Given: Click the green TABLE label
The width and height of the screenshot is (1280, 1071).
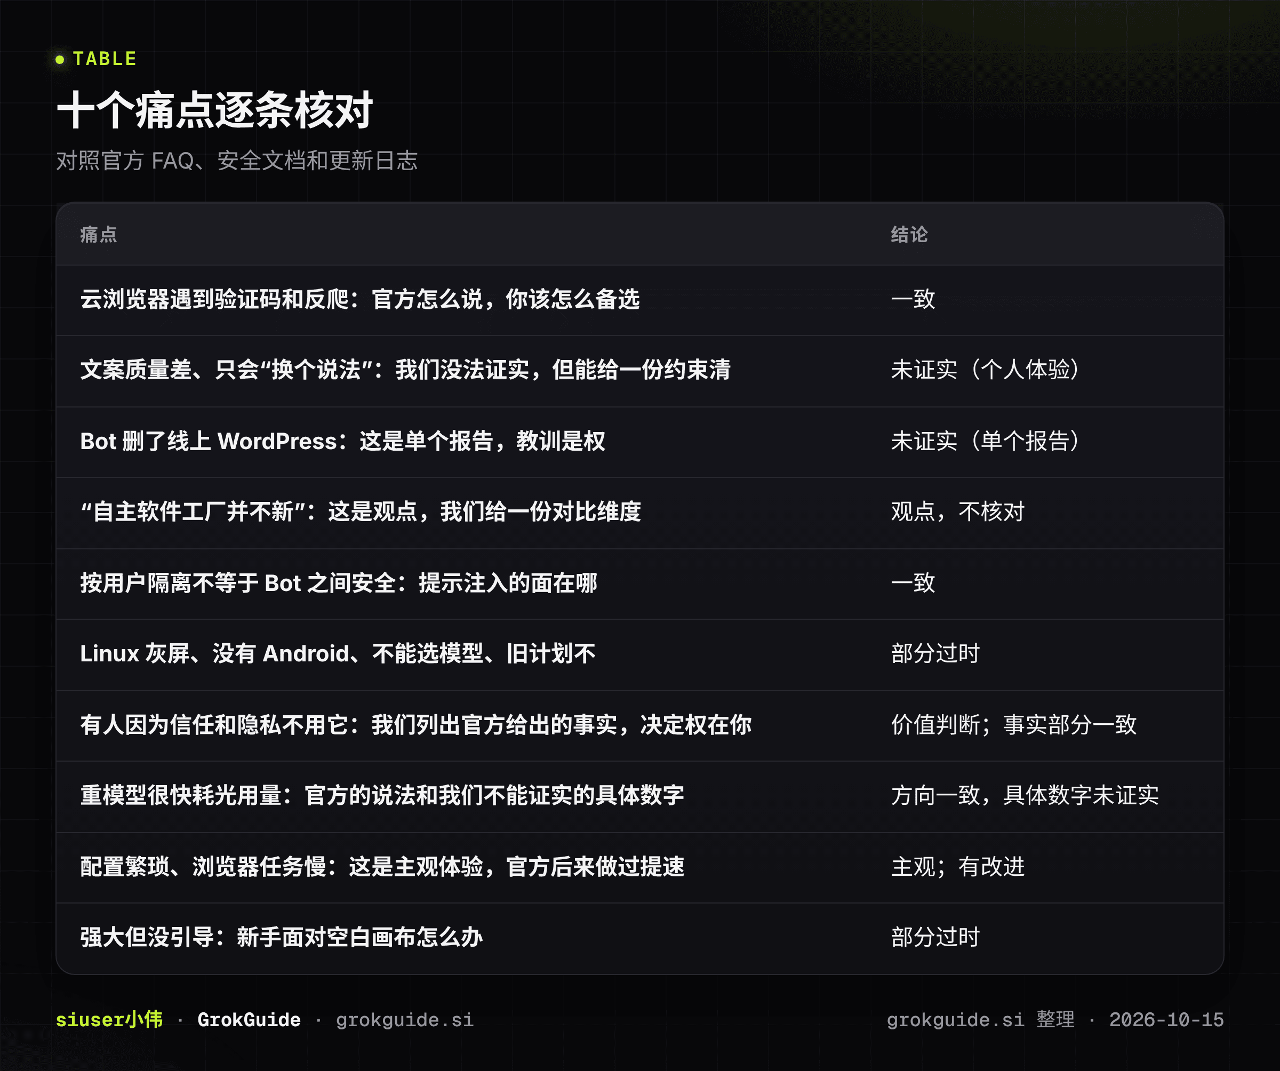Looking at the screenshot, I should 104,59.
